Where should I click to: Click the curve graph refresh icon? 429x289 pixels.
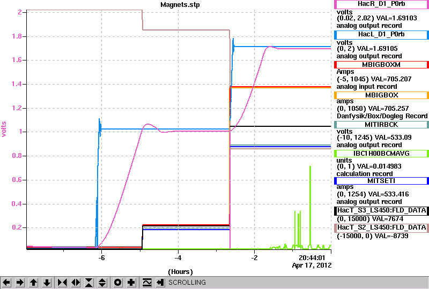(147, 283)
